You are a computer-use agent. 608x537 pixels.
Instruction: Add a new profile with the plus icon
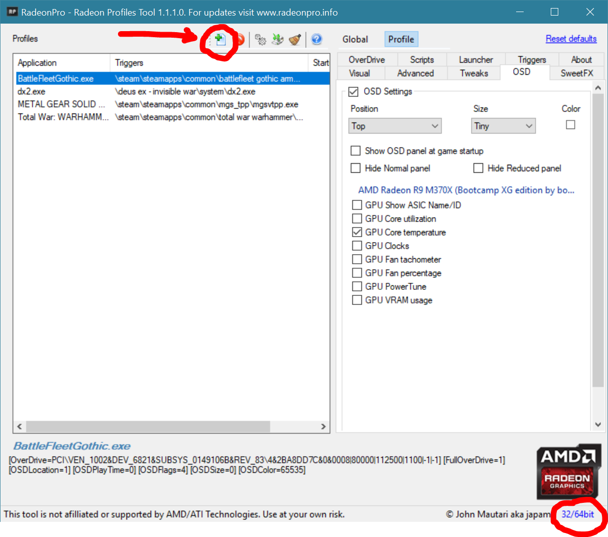tap(219, 39)
